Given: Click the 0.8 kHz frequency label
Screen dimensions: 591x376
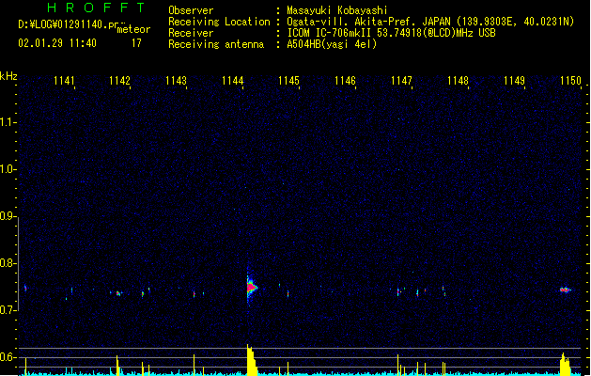Looking at the screenshot, I should coord(8,263).
